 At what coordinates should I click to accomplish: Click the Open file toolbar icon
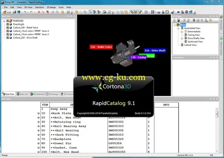(5, 12)
